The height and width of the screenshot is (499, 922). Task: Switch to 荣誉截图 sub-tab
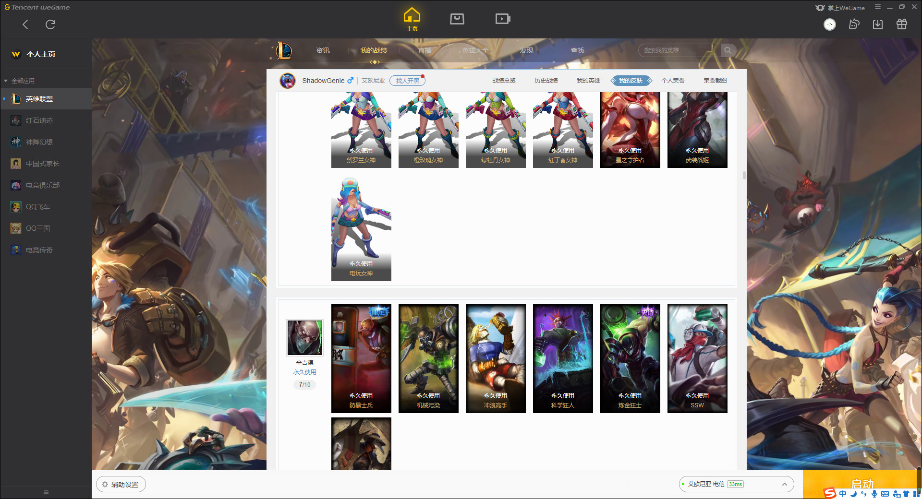point(715,81)
